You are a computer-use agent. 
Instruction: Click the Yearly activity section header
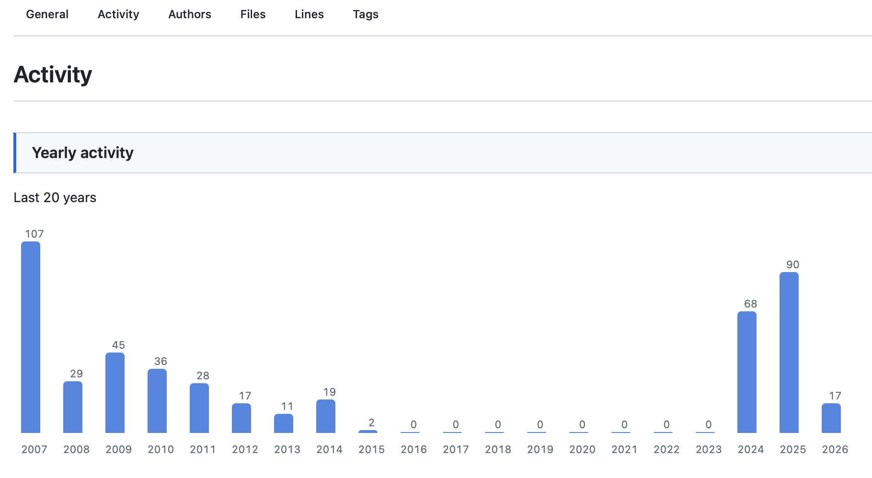pyautogui.click(x=82, y=153)
